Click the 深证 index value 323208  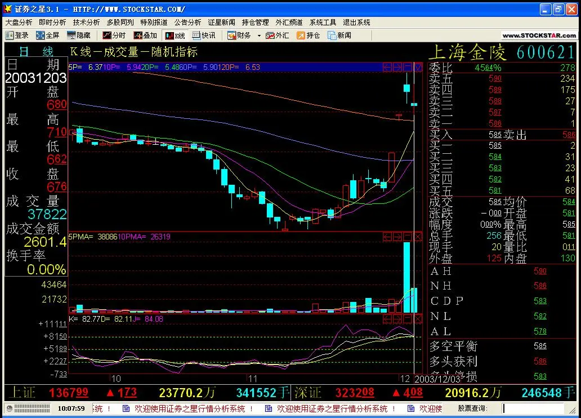tap(355, 393)
